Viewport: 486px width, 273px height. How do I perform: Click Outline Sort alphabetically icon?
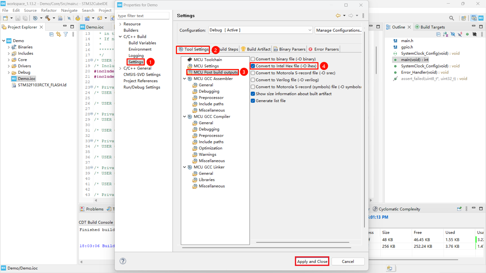(445, 34)
